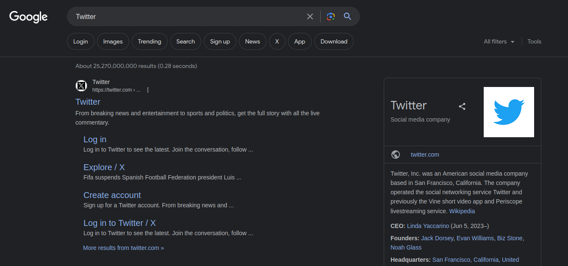Click the 'Sign up for a Twitter account' snippet
568x266 pixels.
tap(158, 205)
